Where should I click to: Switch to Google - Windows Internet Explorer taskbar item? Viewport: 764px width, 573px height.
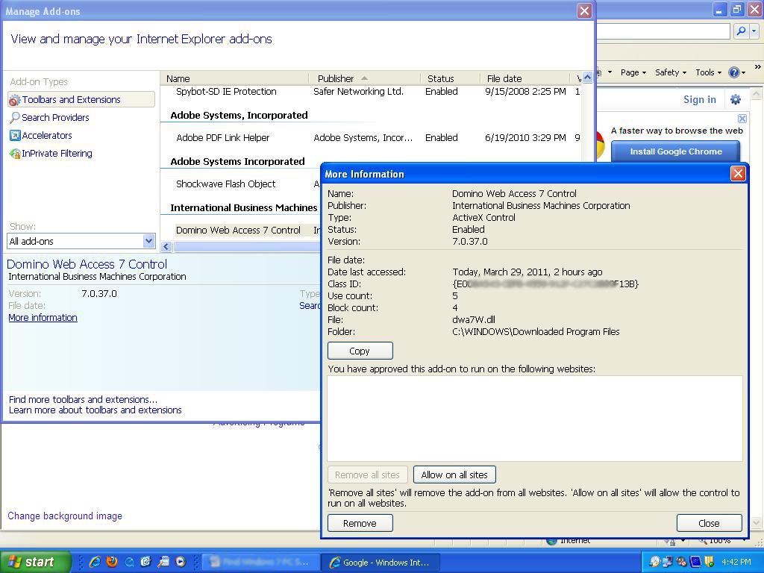coord(381,563)
